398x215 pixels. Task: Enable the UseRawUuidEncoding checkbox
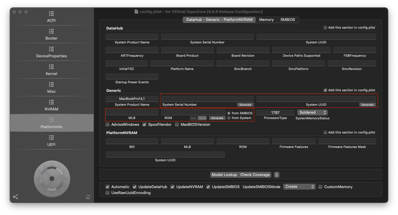click(107, 193)
